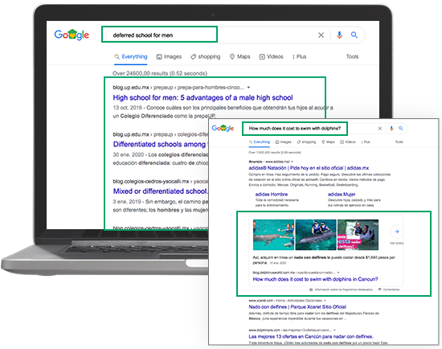The image size is (442, 349).
Task: Click the blue magnifier search icon on laptop
Action: click(x=354, y=35)
